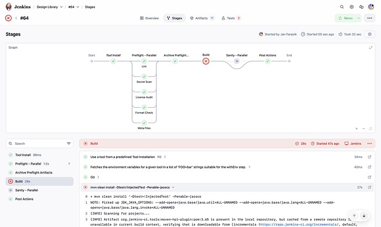This screenshot has height=227, width=381.
Task: Click the failed status icon beside #64
Action: 8,18
